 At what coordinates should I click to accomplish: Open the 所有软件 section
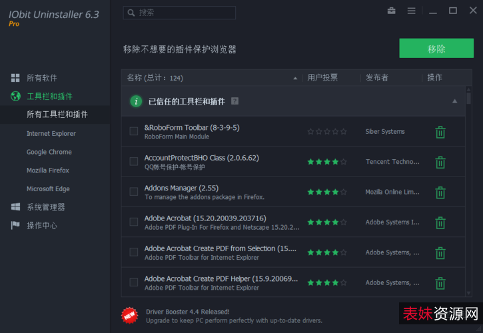pos(42,78)
